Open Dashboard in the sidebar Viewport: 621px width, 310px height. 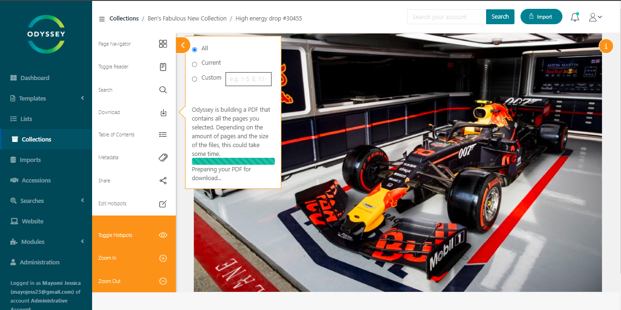pyautogui.click(x=46, y=78)
